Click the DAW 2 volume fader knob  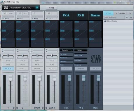(x=54, y=78)
